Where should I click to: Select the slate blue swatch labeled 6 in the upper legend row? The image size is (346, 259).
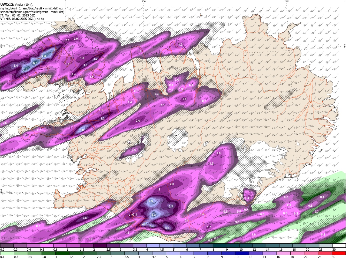click(x=192, y=246)
